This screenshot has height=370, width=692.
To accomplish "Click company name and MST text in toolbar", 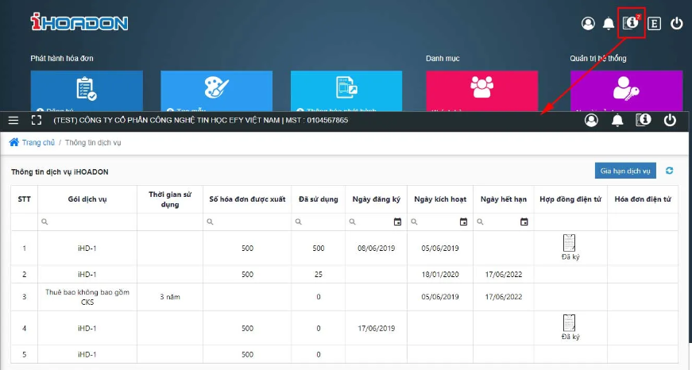I will click(201, 120).
